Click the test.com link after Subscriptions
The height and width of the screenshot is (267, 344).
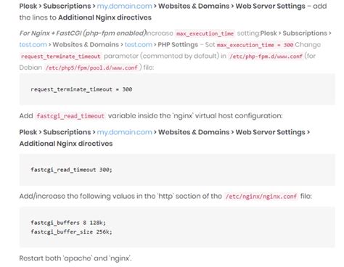(33, 45)
